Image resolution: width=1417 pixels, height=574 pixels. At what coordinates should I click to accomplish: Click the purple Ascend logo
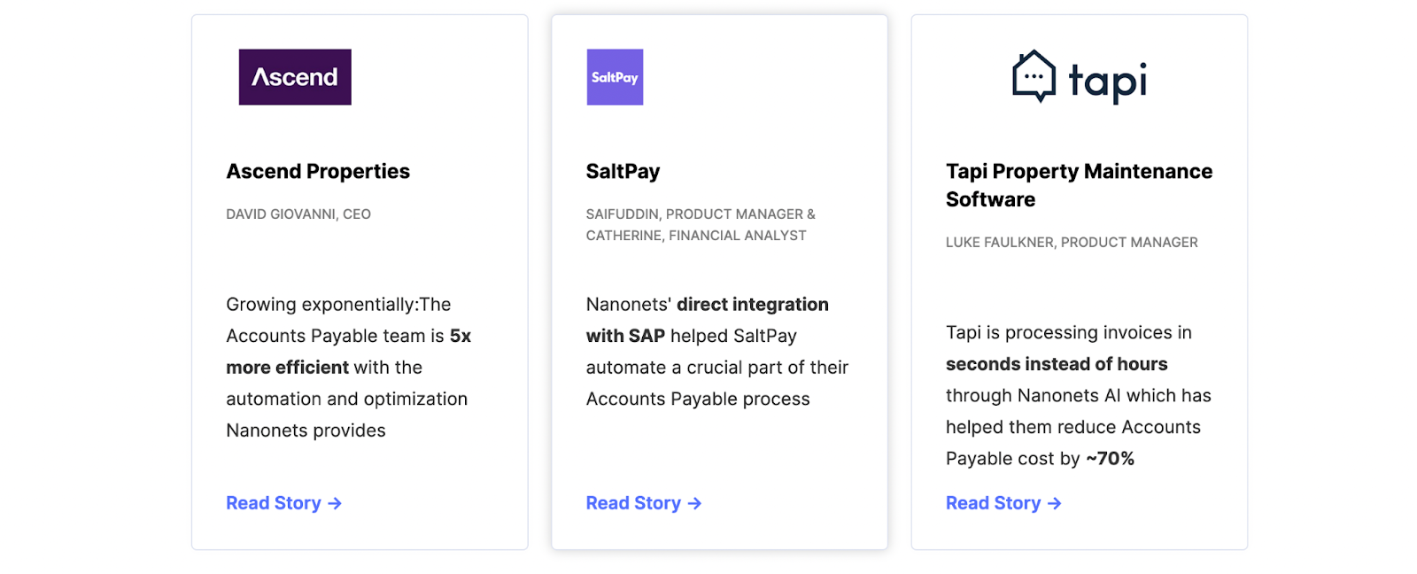295,77
